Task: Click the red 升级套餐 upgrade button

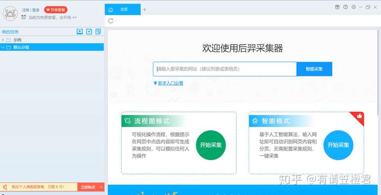Action: tap(56, 10)
